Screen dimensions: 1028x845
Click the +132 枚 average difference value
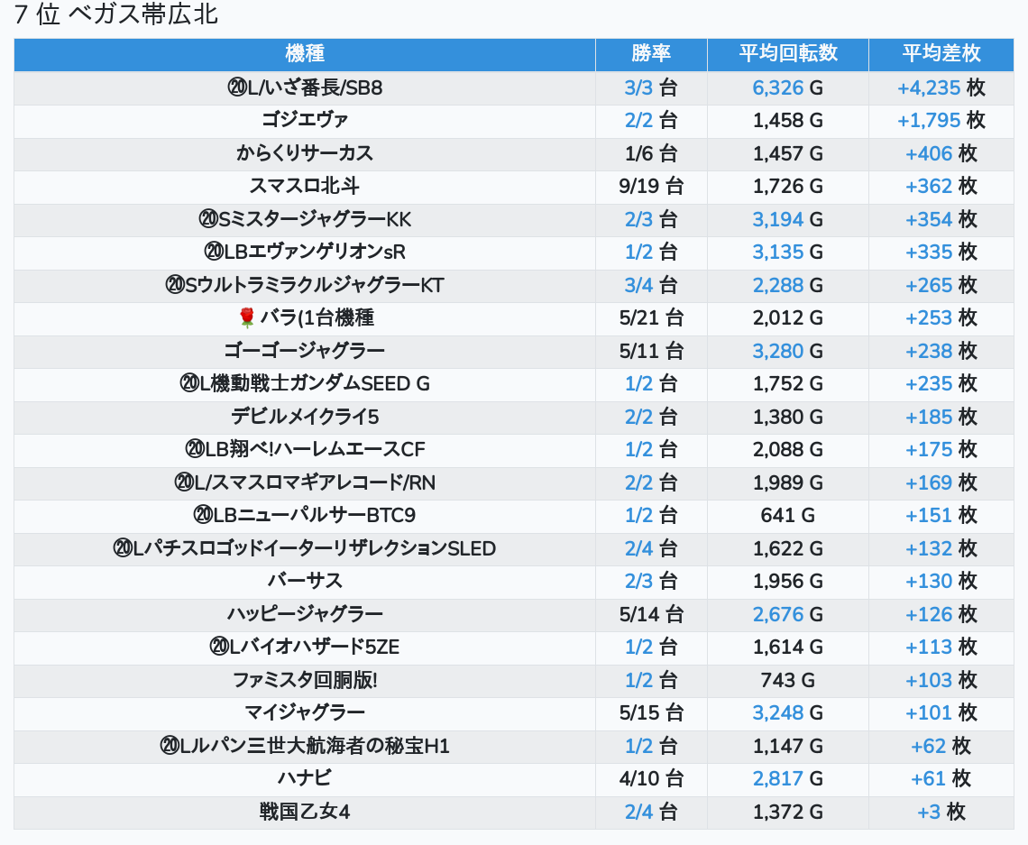(941, 548)
